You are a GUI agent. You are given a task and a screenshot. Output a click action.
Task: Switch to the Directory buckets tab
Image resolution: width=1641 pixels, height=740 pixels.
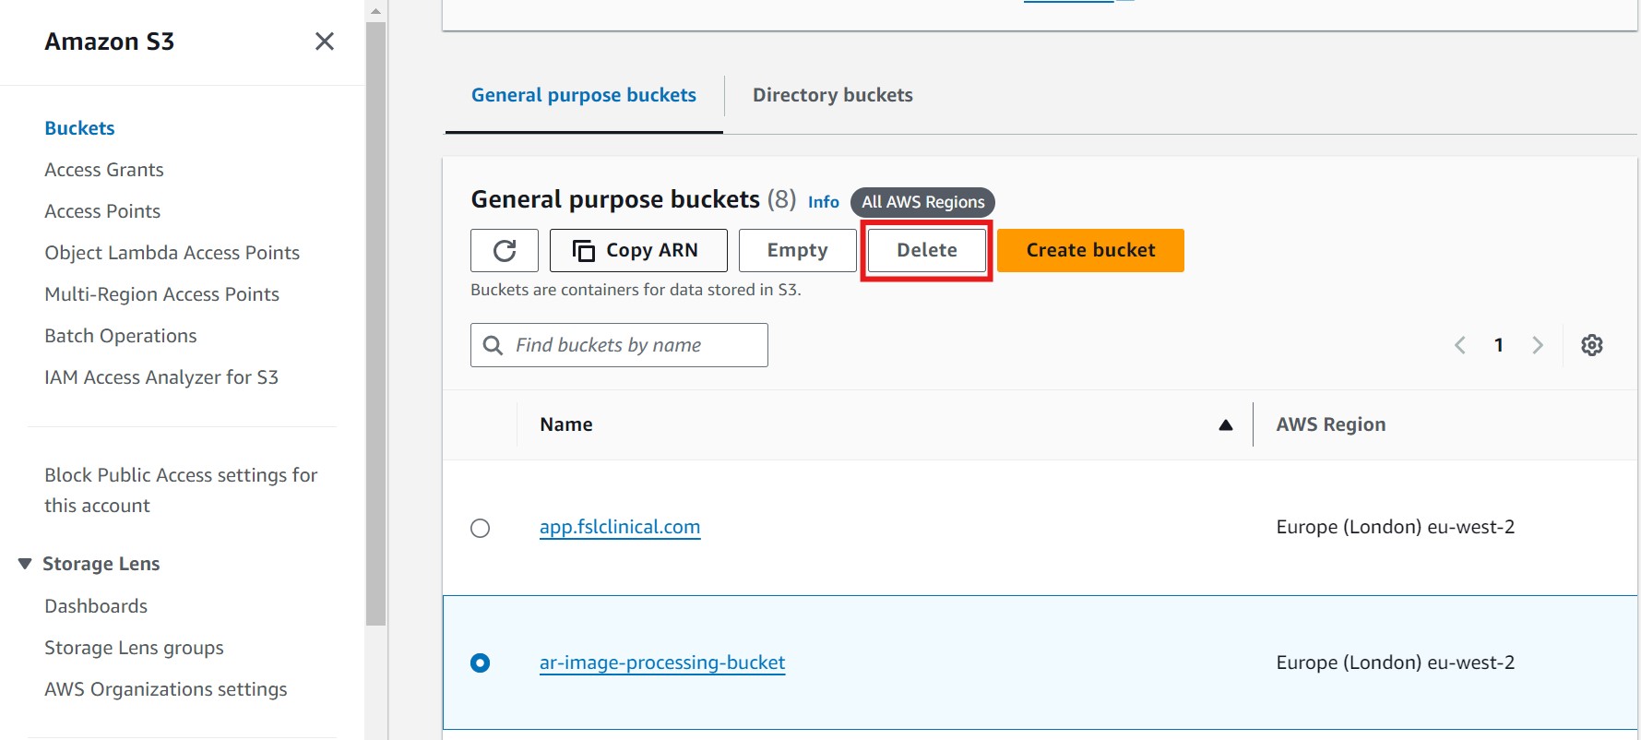tap(832, 94)
